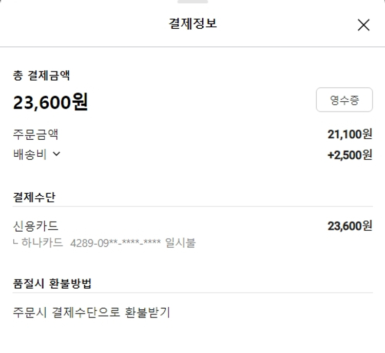Grab the sheet handle at top
The width and height of the screenshot is (385, 353).
192,2
